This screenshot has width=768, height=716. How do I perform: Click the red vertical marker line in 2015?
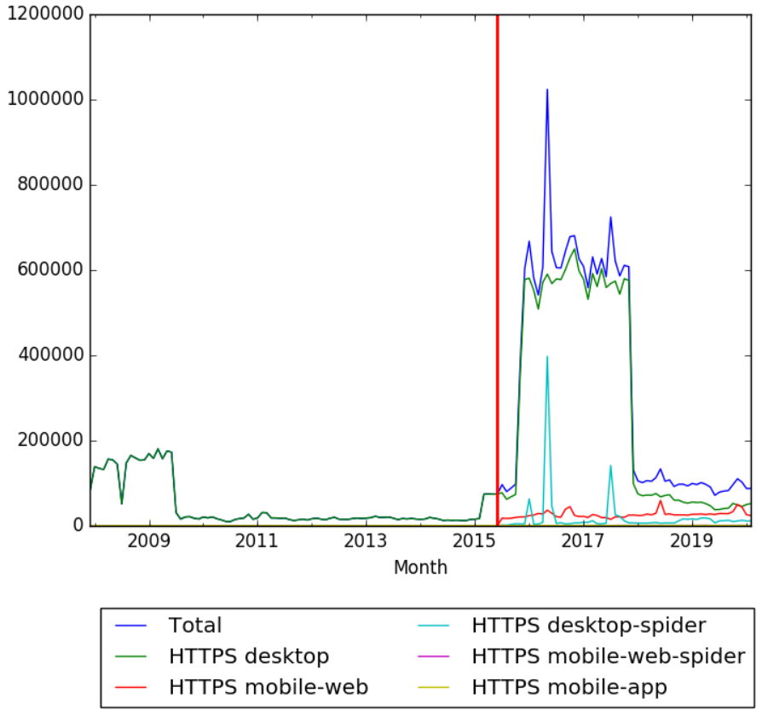pos(497,256)
